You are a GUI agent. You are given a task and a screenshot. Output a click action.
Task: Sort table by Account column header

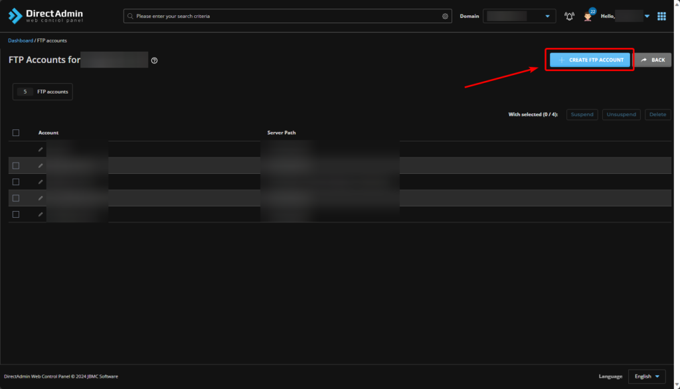point(48,133)
